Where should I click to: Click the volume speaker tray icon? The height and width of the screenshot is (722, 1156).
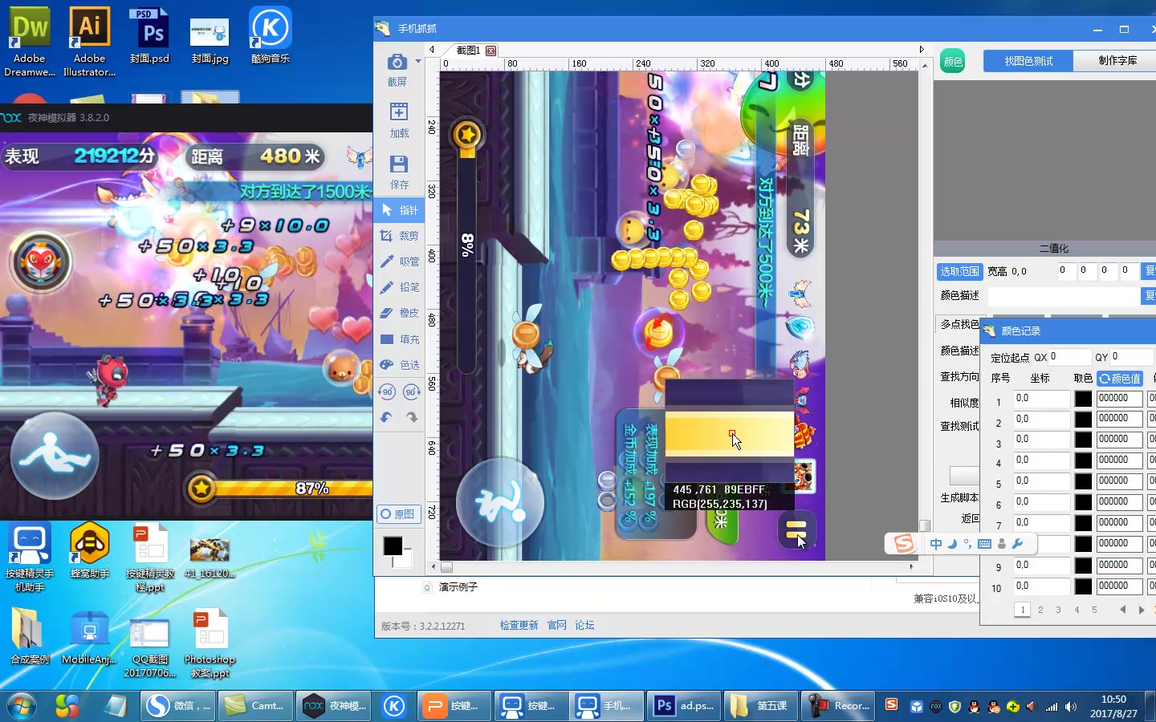point(1071,707)
